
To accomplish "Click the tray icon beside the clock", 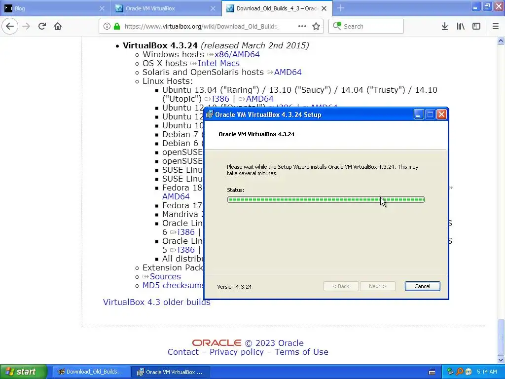I will point(469,372).
